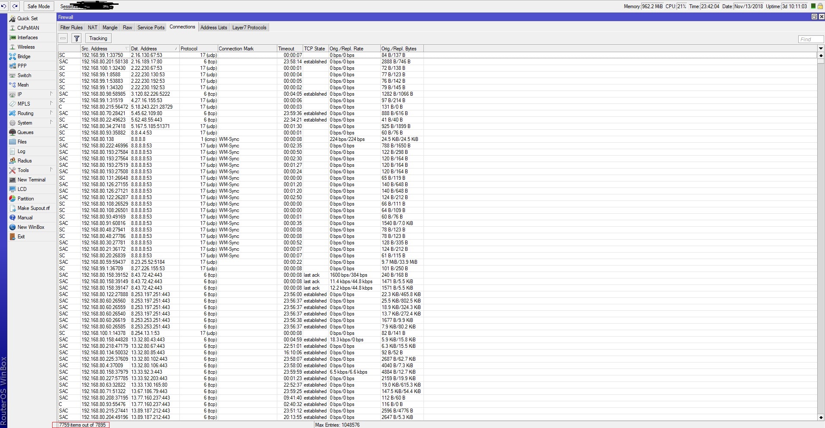Switch to the Filter Rules tab

click(72, 28)
